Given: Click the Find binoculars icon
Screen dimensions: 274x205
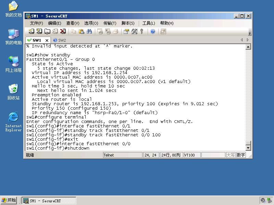Looking at the screenshot, I should tap(89, 31).
